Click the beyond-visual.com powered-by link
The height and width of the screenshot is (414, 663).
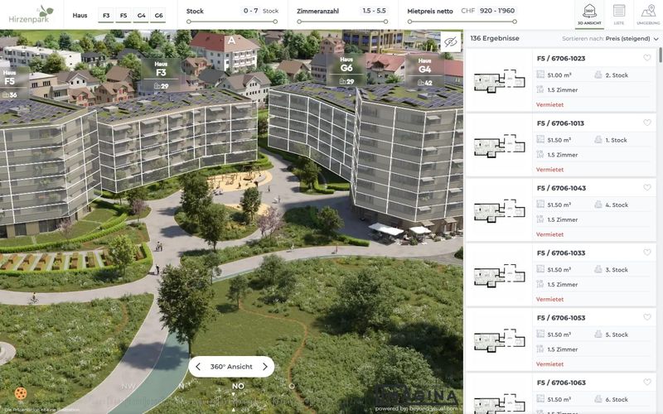tap(417, 408)
